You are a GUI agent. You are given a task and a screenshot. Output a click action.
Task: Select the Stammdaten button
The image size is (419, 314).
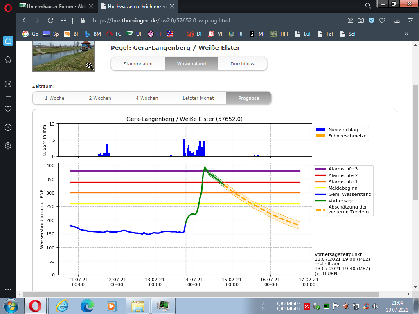tap(138, 64)
